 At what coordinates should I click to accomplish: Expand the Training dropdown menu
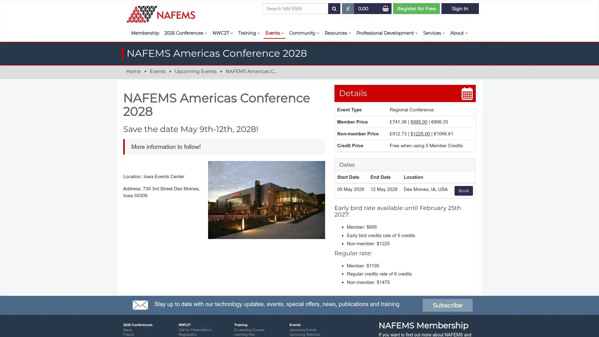tap(249, 33)
